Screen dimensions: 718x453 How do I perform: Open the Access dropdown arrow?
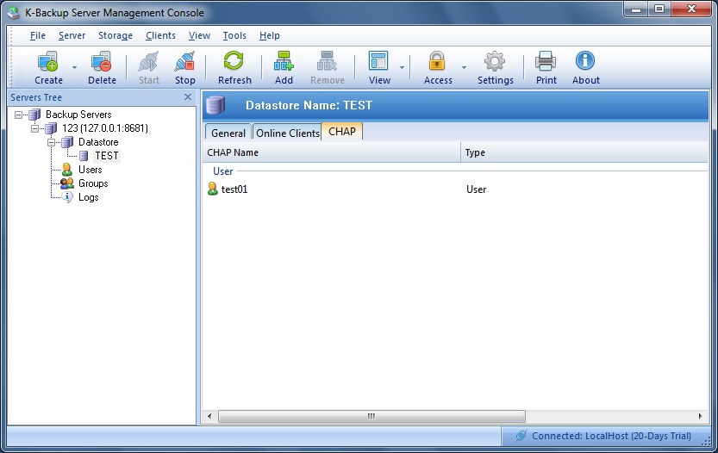click(464, 68)
